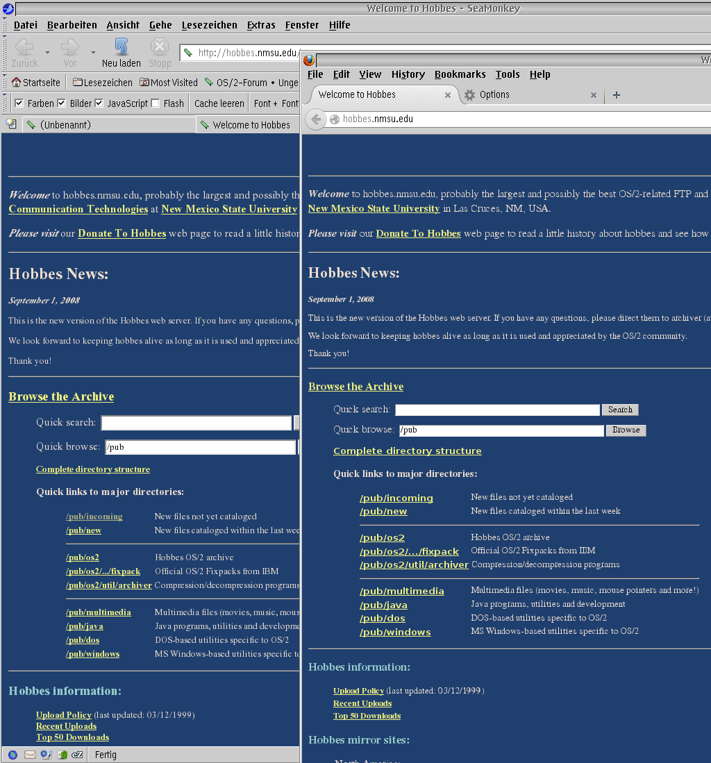Toggle the Farben checkbox
711x763 pixels.
[x=19, y=103]
